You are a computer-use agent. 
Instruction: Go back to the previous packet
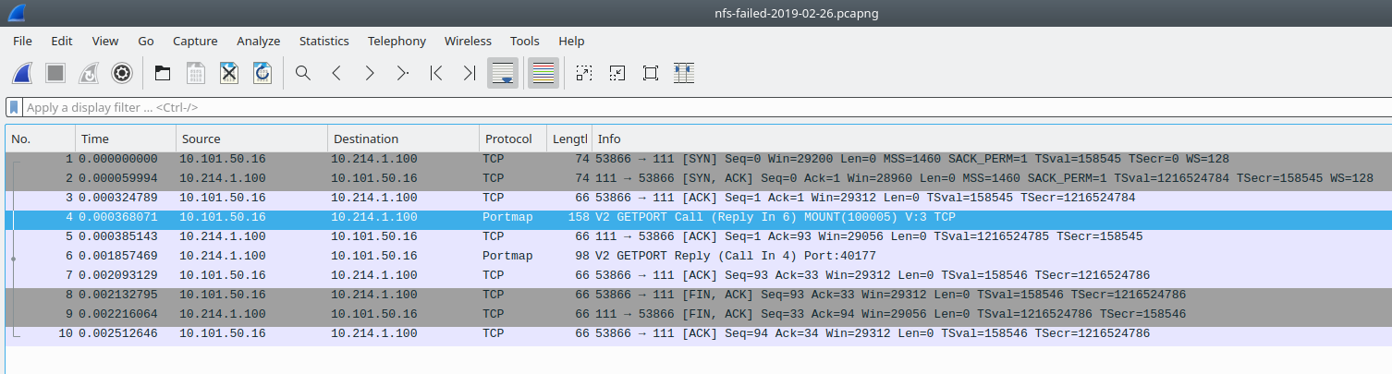pyautogui.click(x=336, y=73)
